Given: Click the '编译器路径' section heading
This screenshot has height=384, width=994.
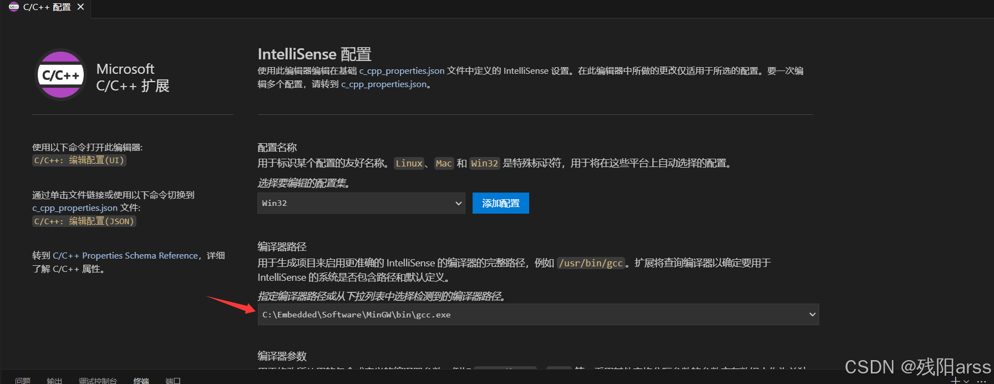Looking at the screenshot, I should (x=282, y=246).
